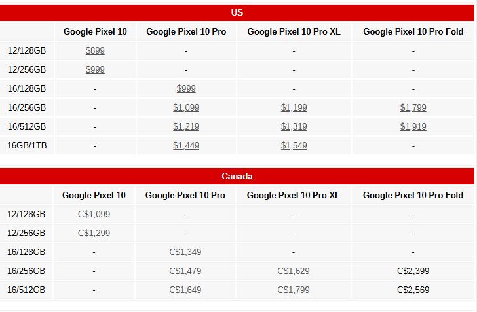
Task: Click the $1,319 Pro XL price link
Action: tap(294, 127)
